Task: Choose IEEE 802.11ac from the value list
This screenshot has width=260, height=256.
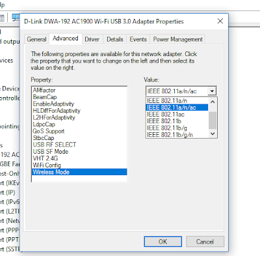Action: click(x=177, y=115)
